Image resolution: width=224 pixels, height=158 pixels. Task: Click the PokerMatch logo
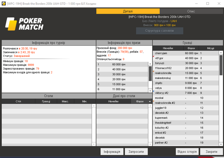(x=24, y=24)
